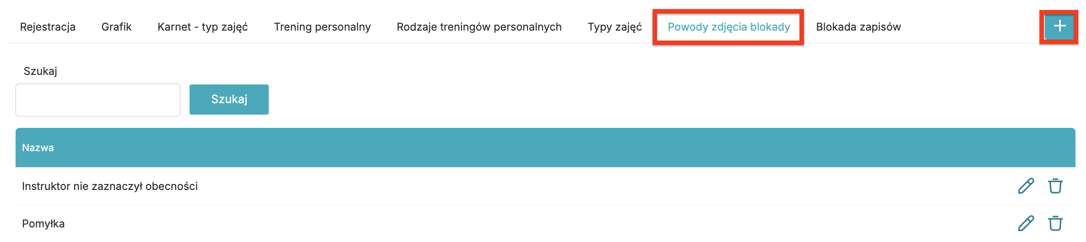Go to the Trening personalny tab
Image resolution: width=1086 pixels, height=242 pixels.
(322, 27)
